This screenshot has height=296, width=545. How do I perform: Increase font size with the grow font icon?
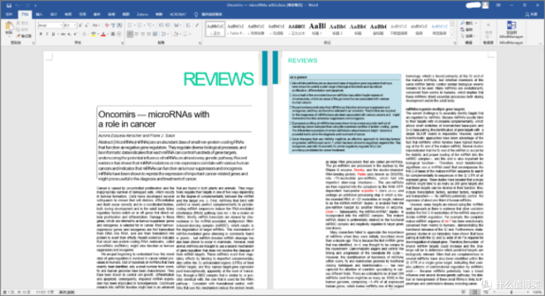pos(80,25)
